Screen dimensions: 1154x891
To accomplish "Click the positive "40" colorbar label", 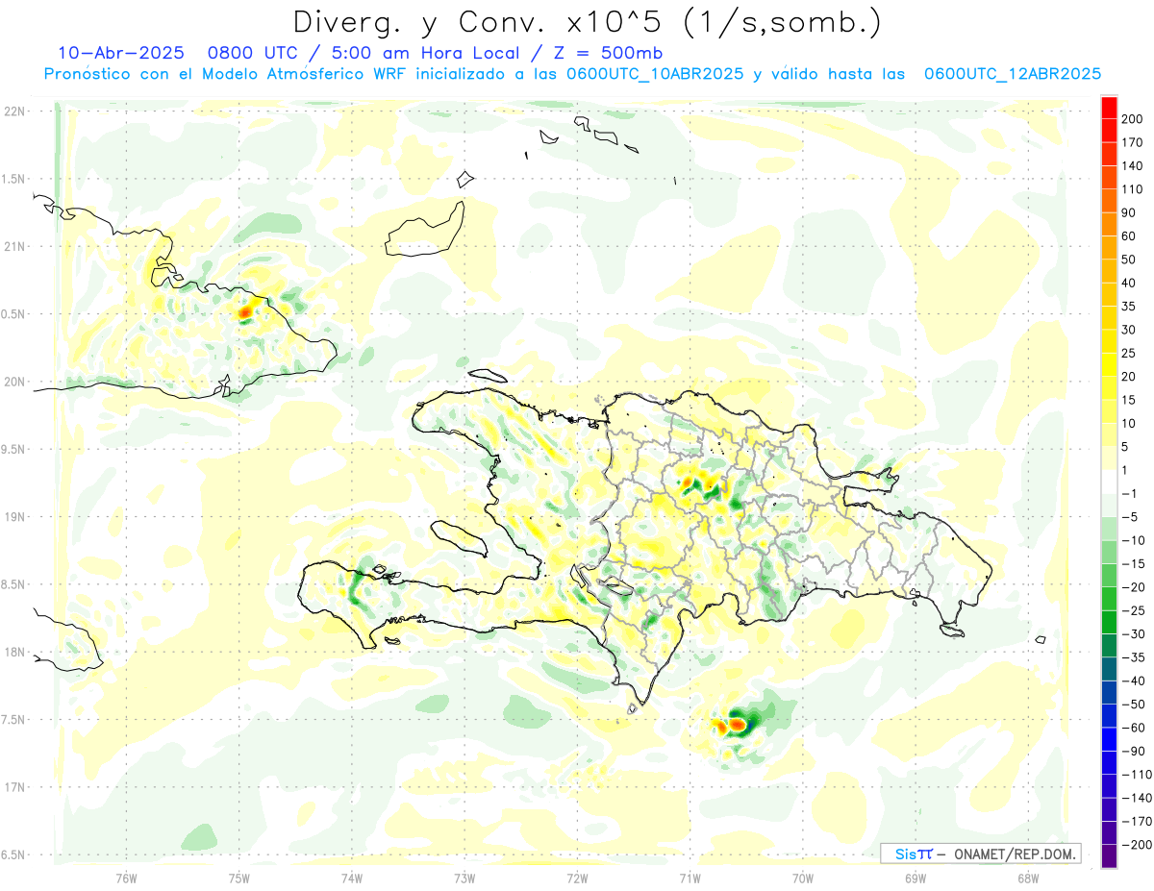I will (x=1130, y=283).
